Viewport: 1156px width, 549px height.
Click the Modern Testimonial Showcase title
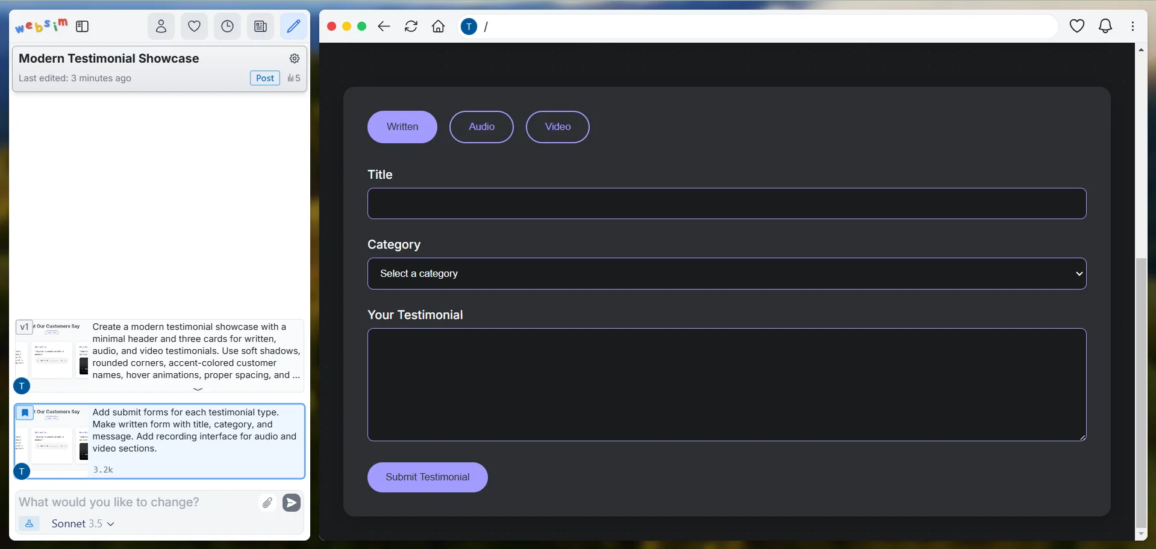click(109, 58)
